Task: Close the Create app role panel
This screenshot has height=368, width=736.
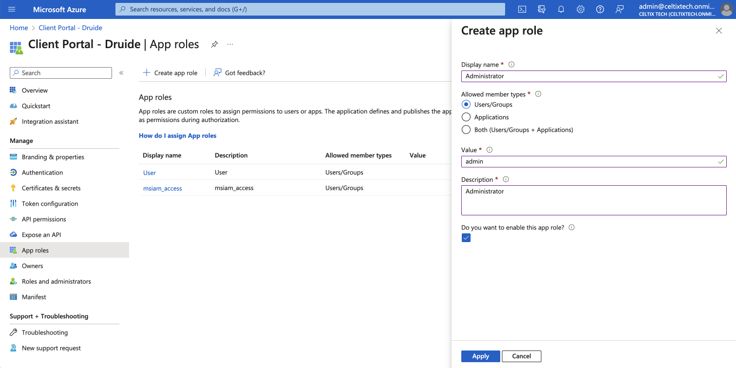Action: tap(718, 31)
